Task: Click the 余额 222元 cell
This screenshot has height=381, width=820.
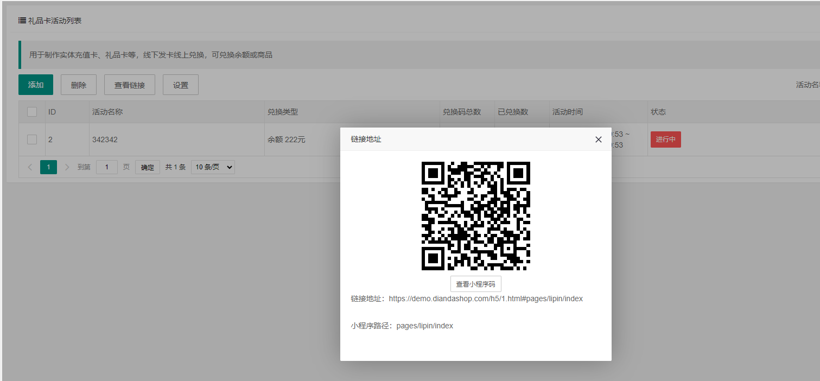Action: click(x=287, y=139)
